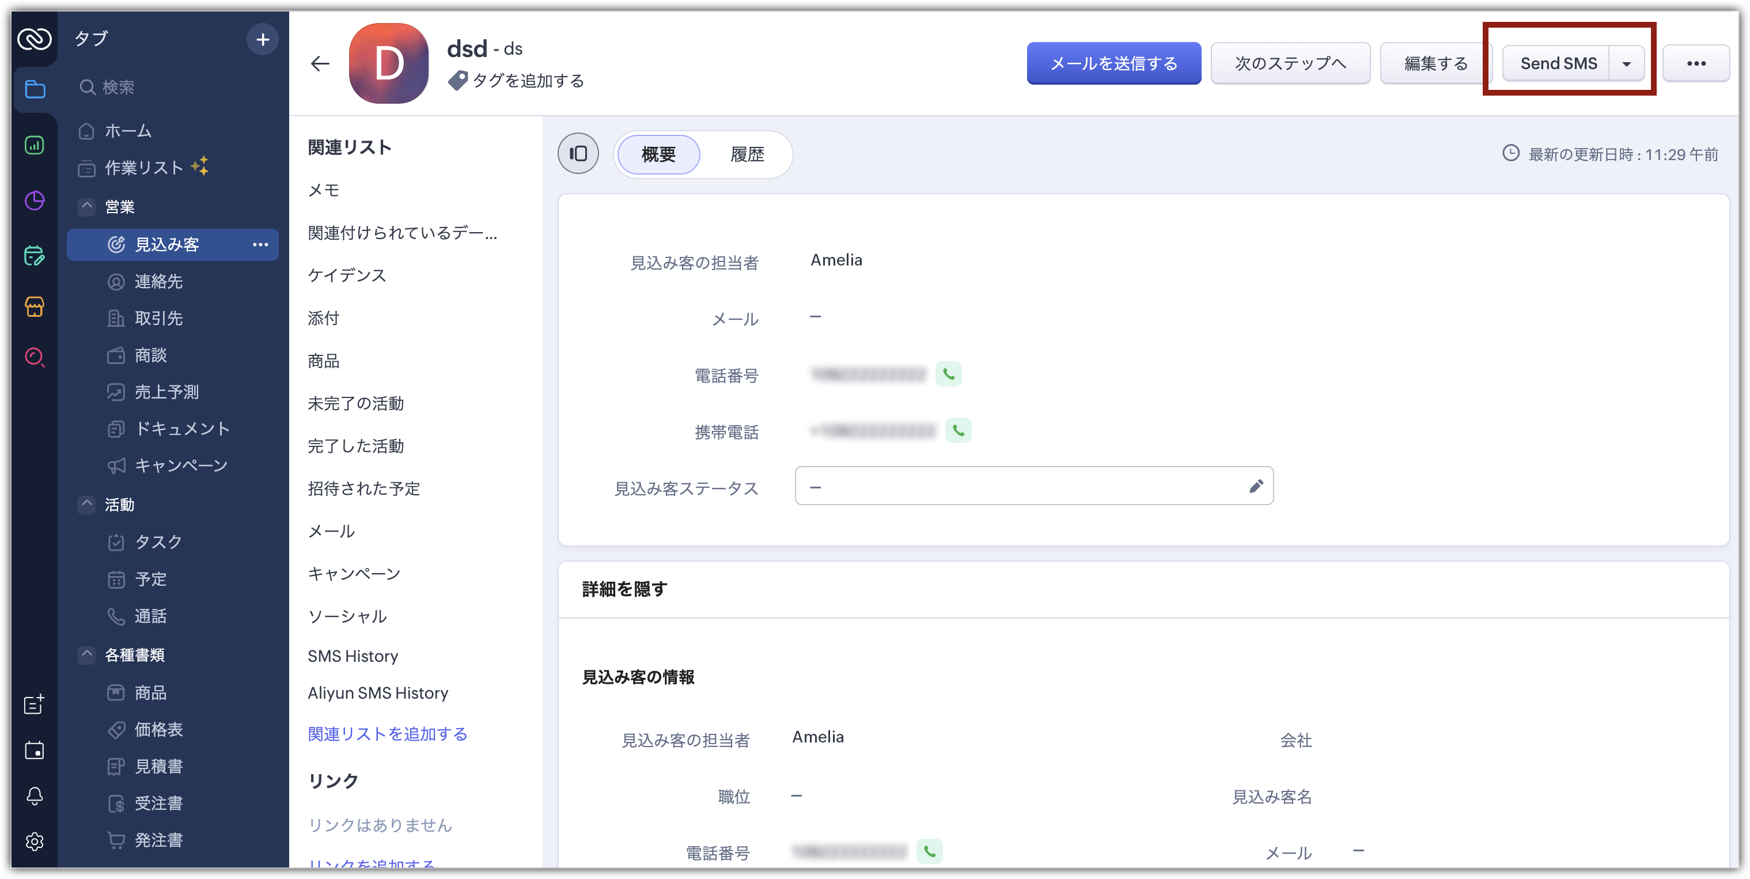Open the settings gear in left rail
The height and width of the screenshot is (879, 1750).
[x=35, y=842]
